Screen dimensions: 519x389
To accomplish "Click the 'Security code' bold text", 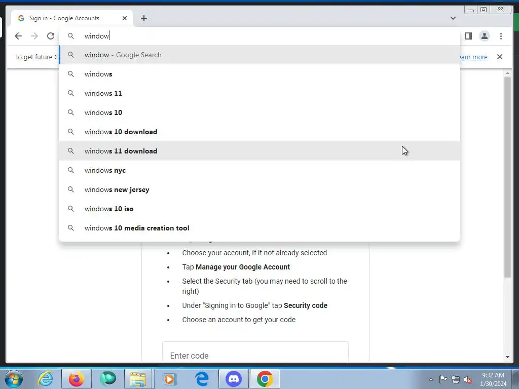I will tap(306, 305).
